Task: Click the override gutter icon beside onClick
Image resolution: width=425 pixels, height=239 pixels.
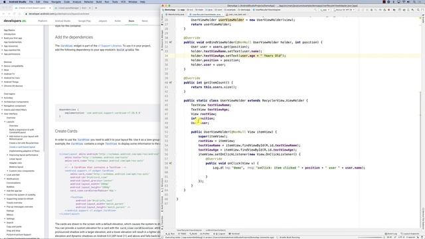Action: tap(171, 163)
